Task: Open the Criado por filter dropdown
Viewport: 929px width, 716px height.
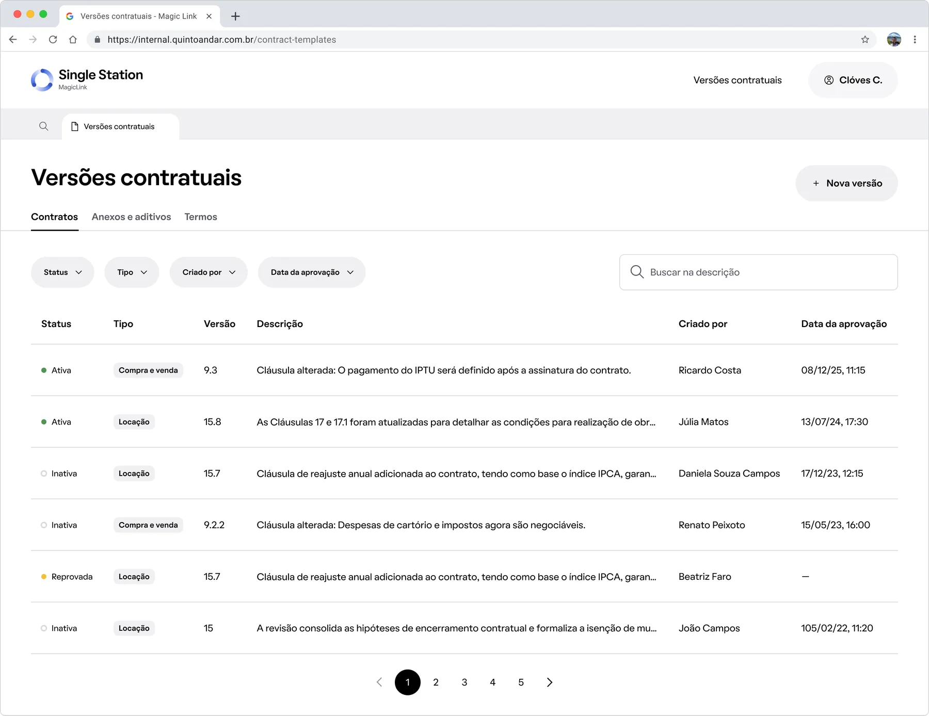Action: click(x=209, y=272)
